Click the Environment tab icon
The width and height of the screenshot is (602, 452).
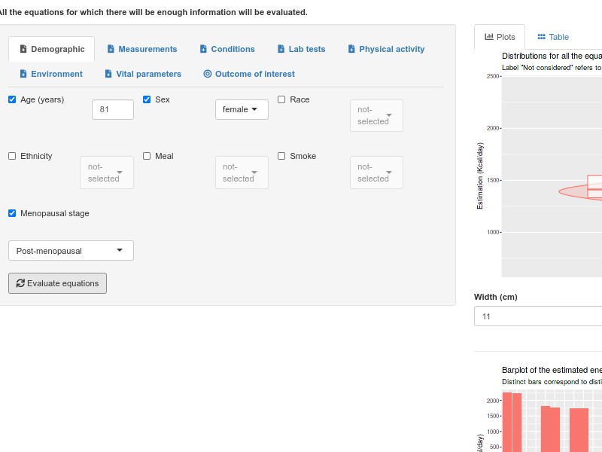[x=23, y=74]
